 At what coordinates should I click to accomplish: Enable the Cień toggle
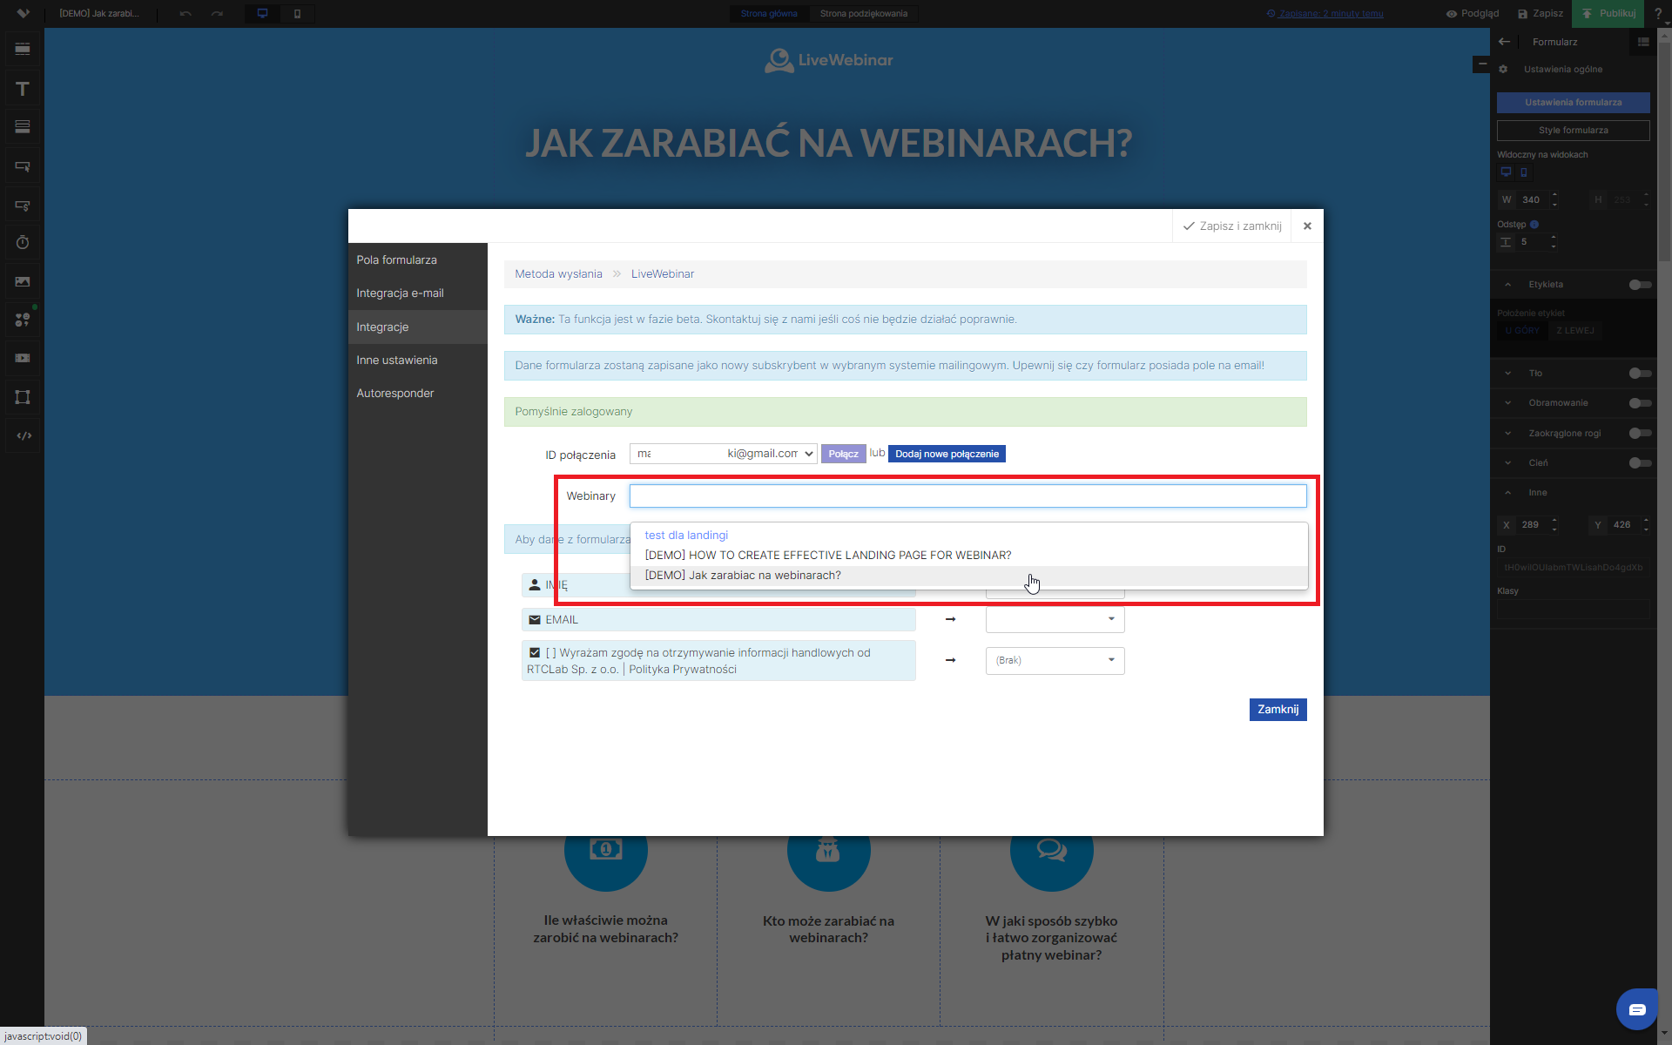(x=1640, y=463)
